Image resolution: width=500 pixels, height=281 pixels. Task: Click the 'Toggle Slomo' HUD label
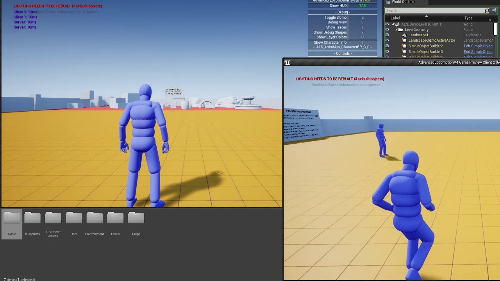pos(336,18)
